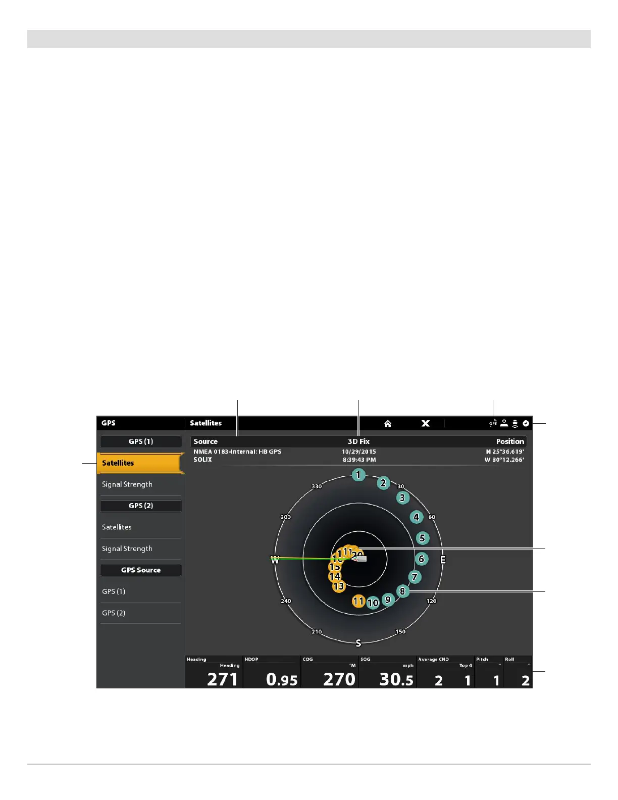The width and height of the screenshot is (618, 800).
Task: Tap latitude N 25°36.619'
Action: click(x=505, y=452)
